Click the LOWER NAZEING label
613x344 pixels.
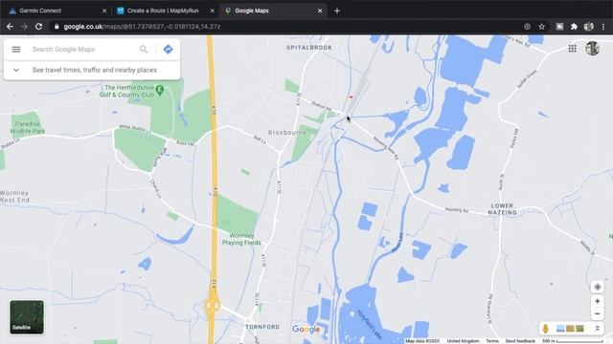point(502,209)
